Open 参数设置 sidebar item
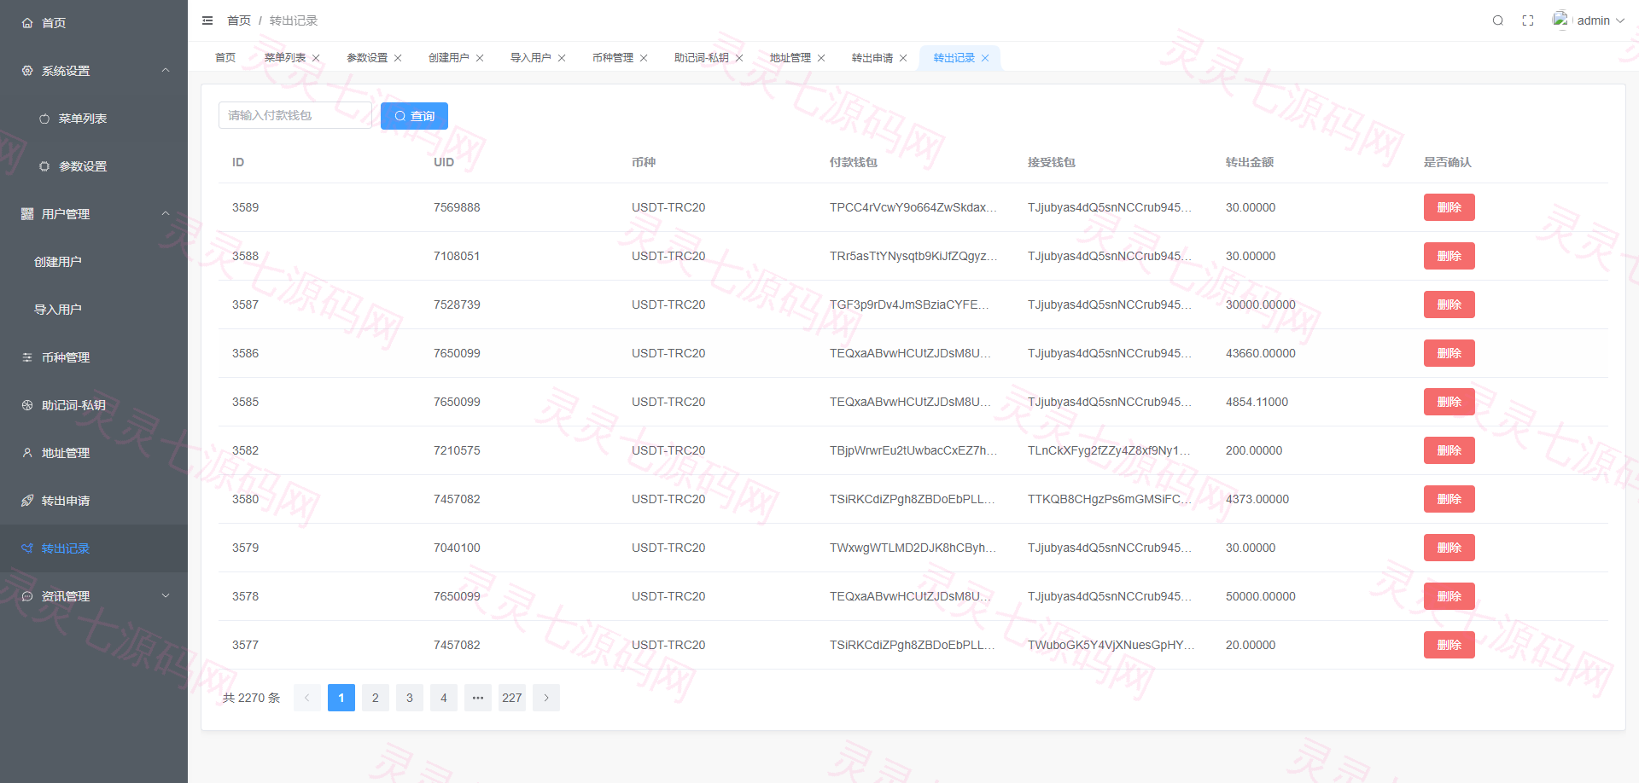The image size is (1639, 783). [94, 166]
